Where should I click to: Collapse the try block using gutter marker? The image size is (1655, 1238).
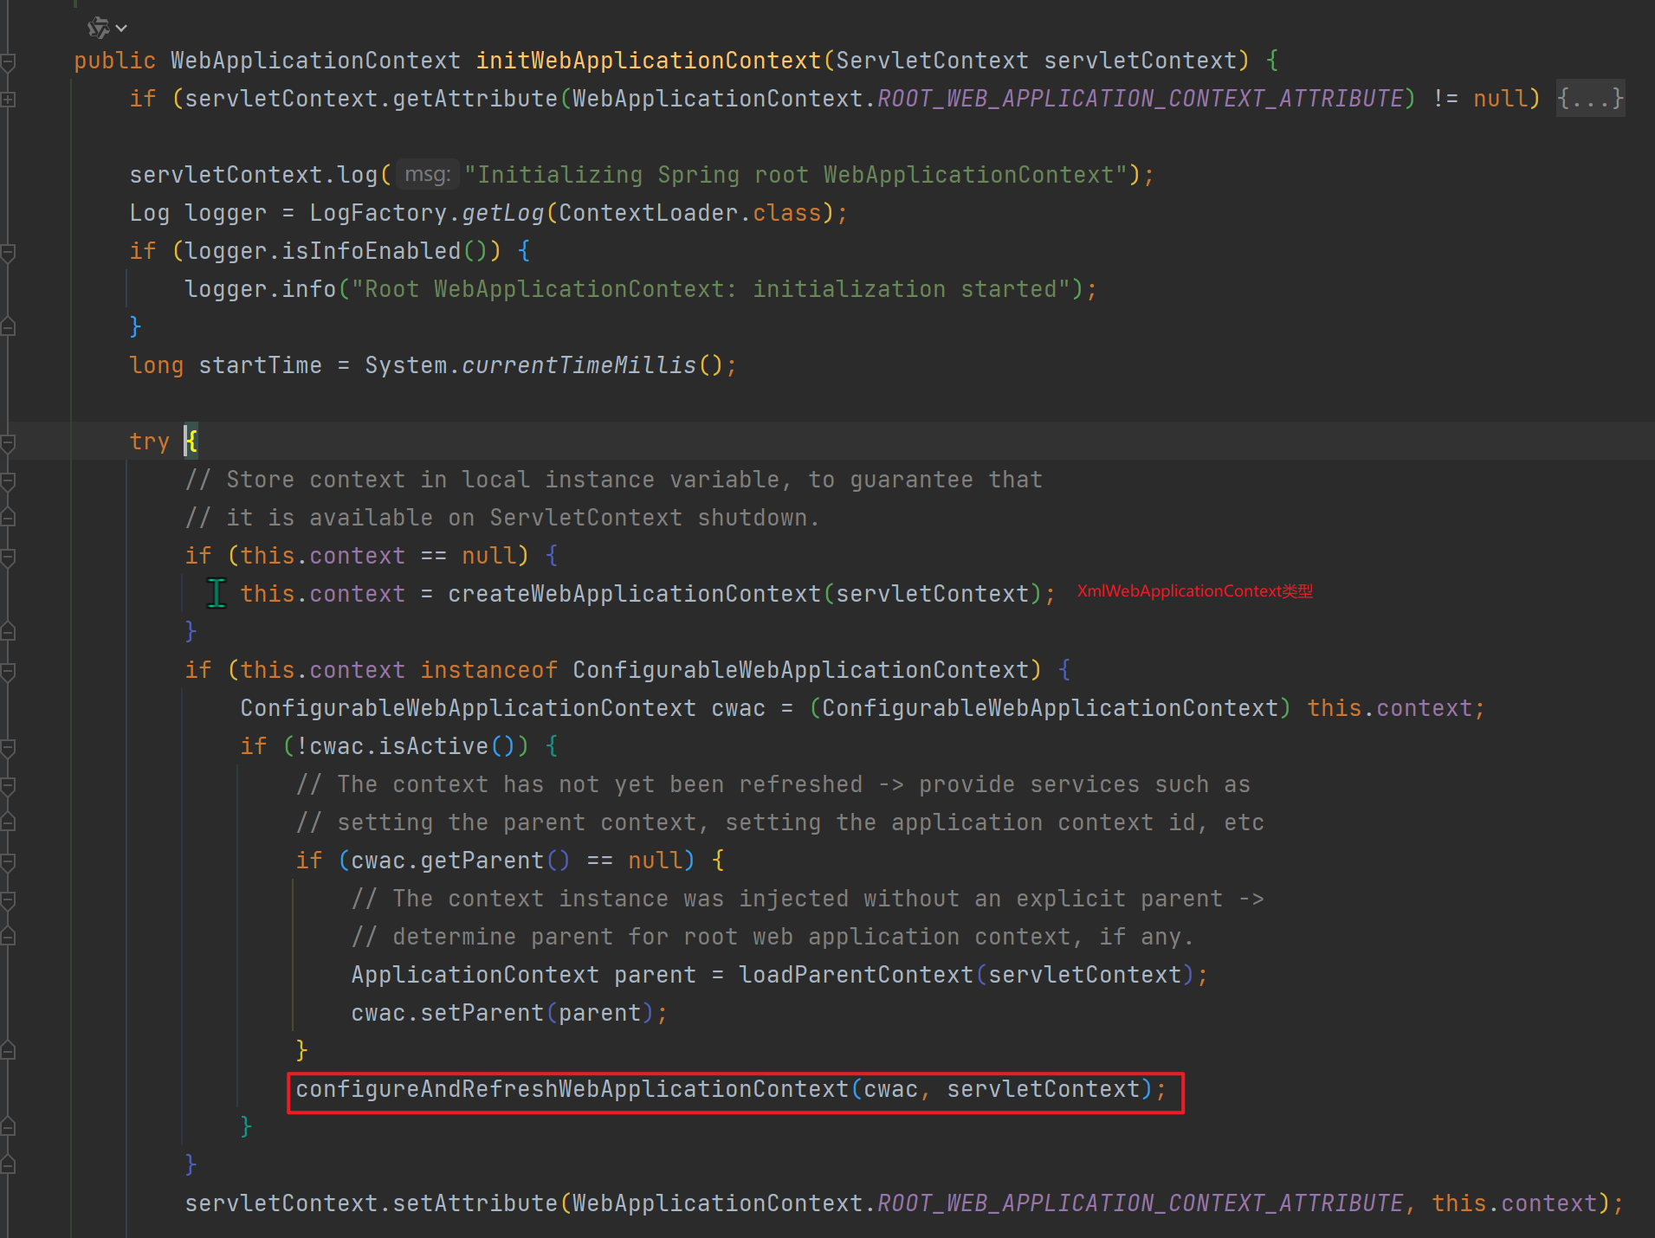(x=9, y=442)
